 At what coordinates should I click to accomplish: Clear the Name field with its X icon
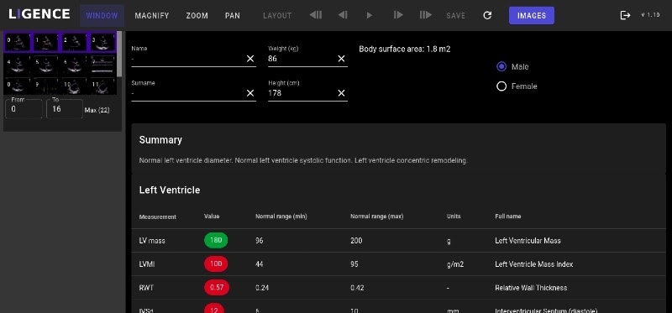point(250,59)
